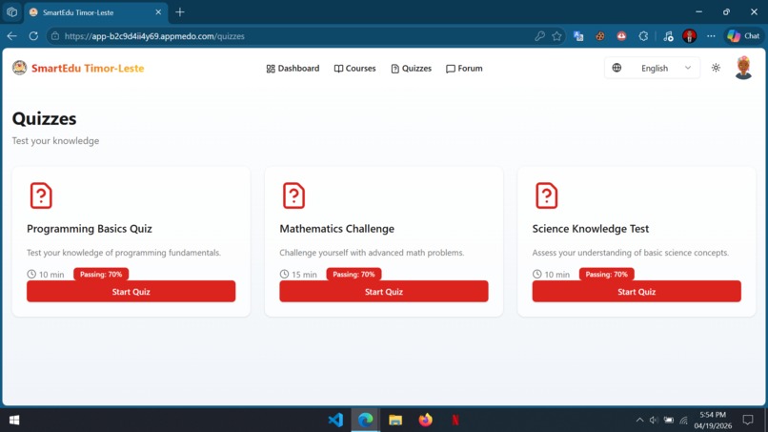Click the Programming Basics Quiz title
The height and width of the screenshot is (432, 768).
coord(90,229)
